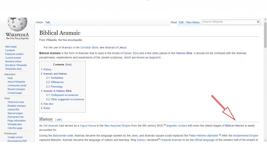Jump to See also section
The image size is (267, 150).
(48, 104)
